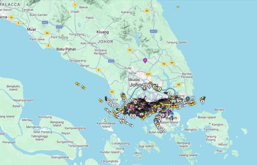The width and height of the screenshot is (257, 165).
Task: Click the route 50 road shield
Action: (147, 11)
